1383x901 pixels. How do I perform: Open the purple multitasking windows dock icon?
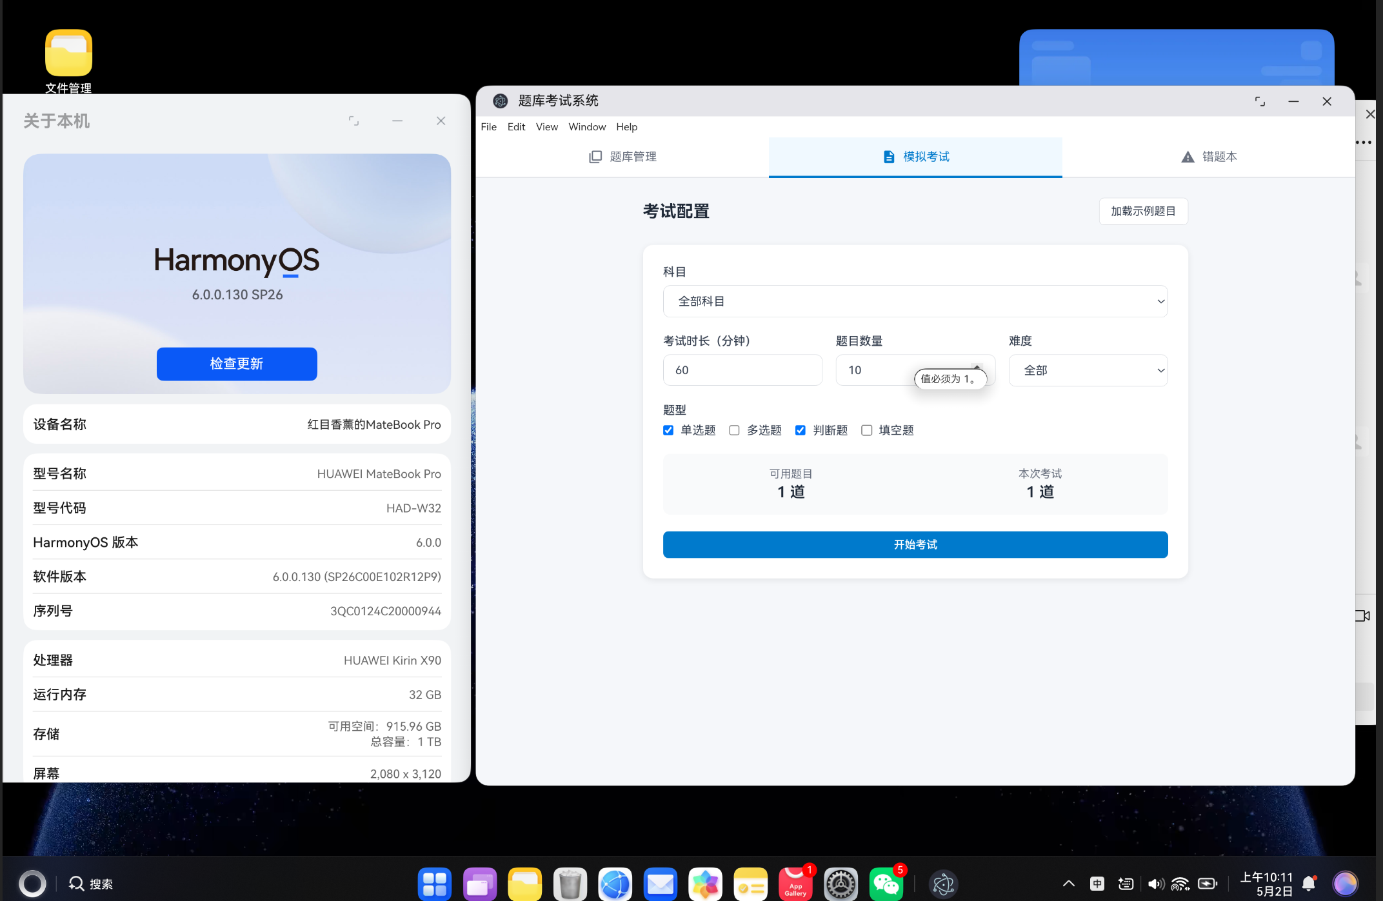tap(480, 884)
